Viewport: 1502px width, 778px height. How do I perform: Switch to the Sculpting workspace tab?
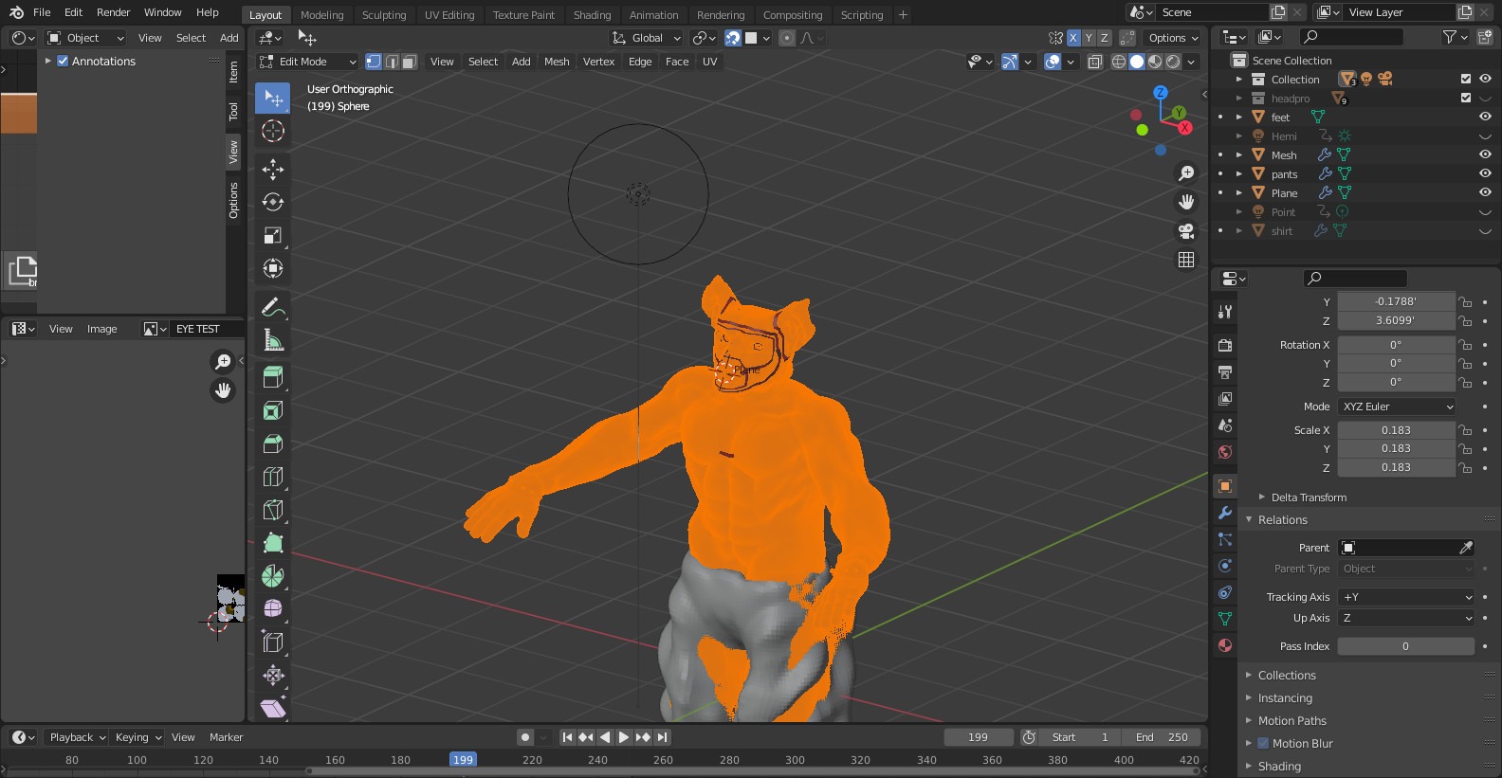pyautogui.click(x=383, y=15)
